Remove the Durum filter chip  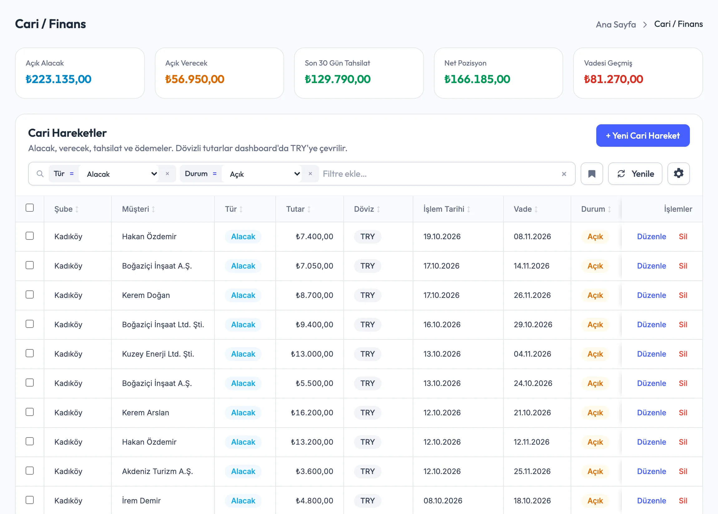point(310,174)
